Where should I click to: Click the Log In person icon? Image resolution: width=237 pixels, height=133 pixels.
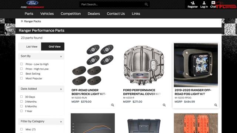coord(204,3)
